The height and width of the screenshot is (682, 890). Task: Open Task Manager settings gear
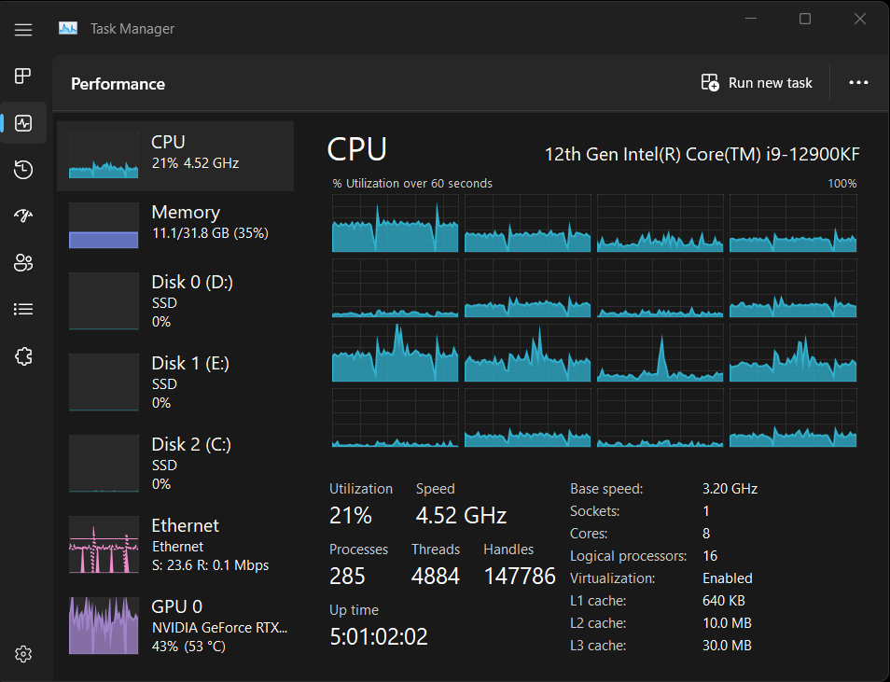(23, 654)
